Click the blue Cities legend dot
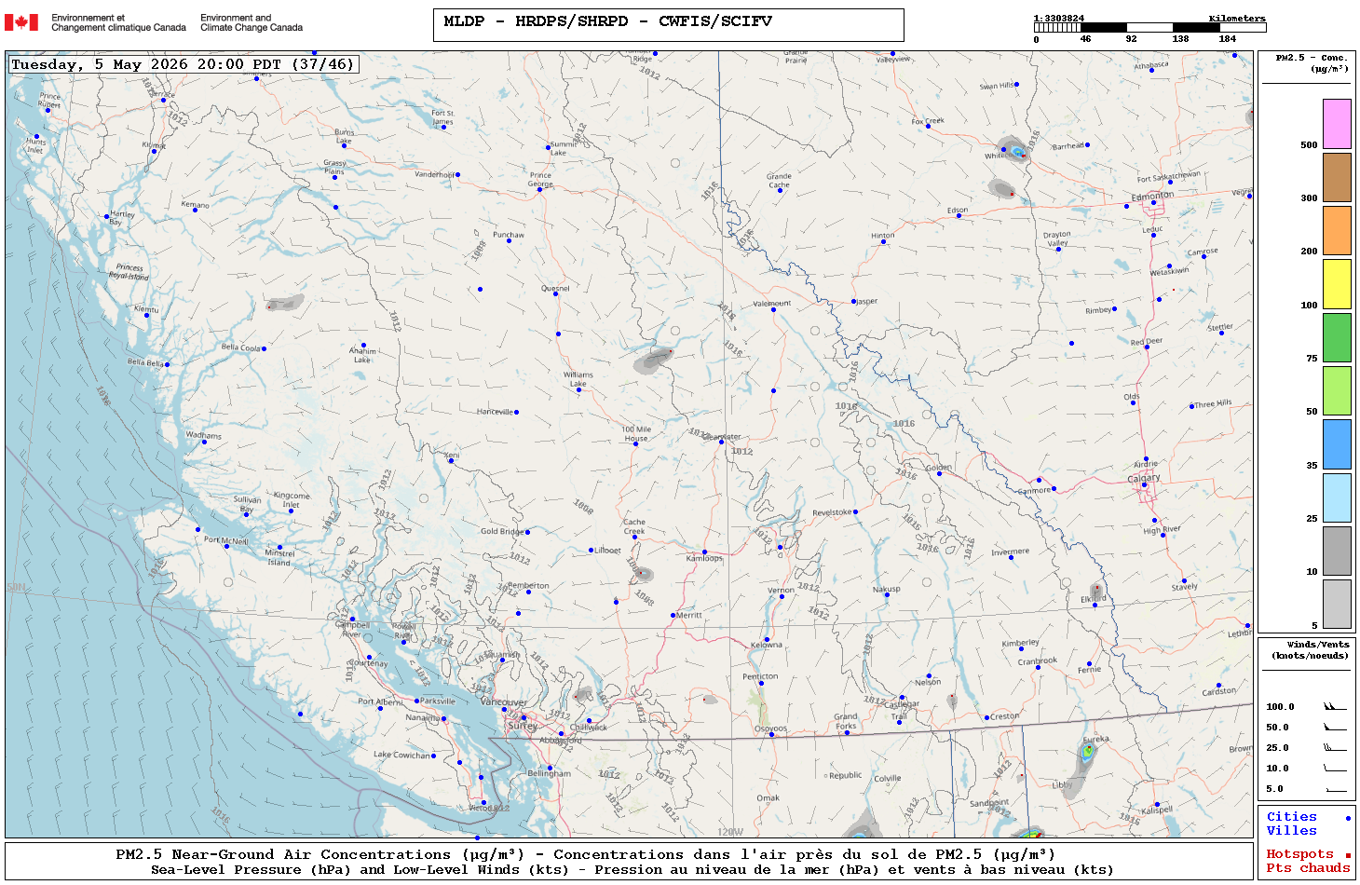 pyautogui.click(x=1347, y=818)
